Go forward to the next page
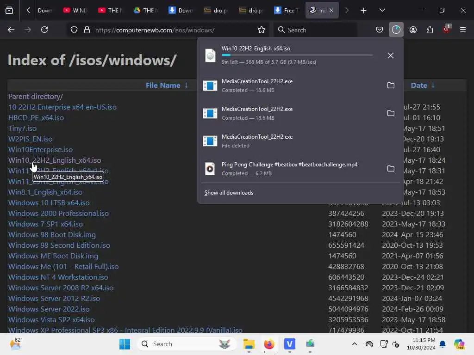474x355 pixels. (27, 30)
